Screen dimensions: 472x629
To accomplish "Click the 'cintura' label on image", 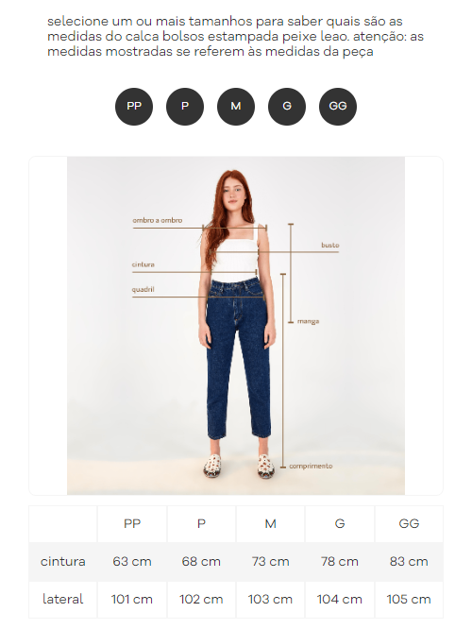I will coord(143,264).
